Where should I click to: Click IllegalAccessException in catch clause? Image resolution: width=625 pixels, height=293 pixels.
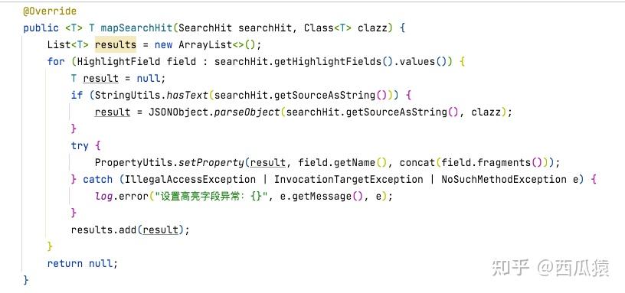point(190,180)
